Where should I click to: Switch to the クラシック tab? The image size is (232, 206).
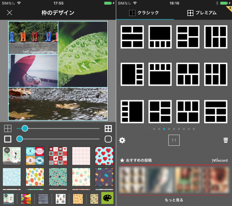144,13
